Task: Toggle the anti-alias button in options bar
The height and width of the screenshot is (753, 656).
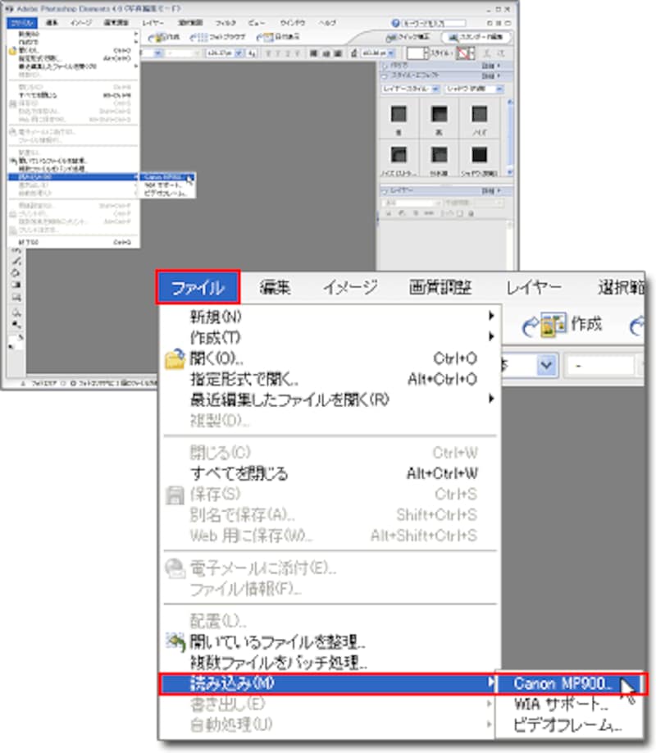Action: pyautogui.click(x=252, y=53)
